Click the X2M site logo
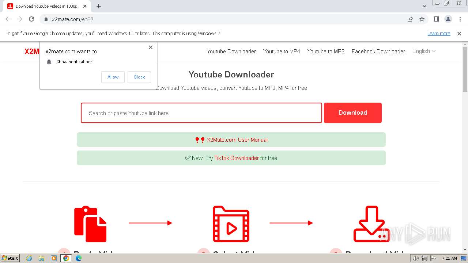468x263 pixels. click(x=32, y=52)
